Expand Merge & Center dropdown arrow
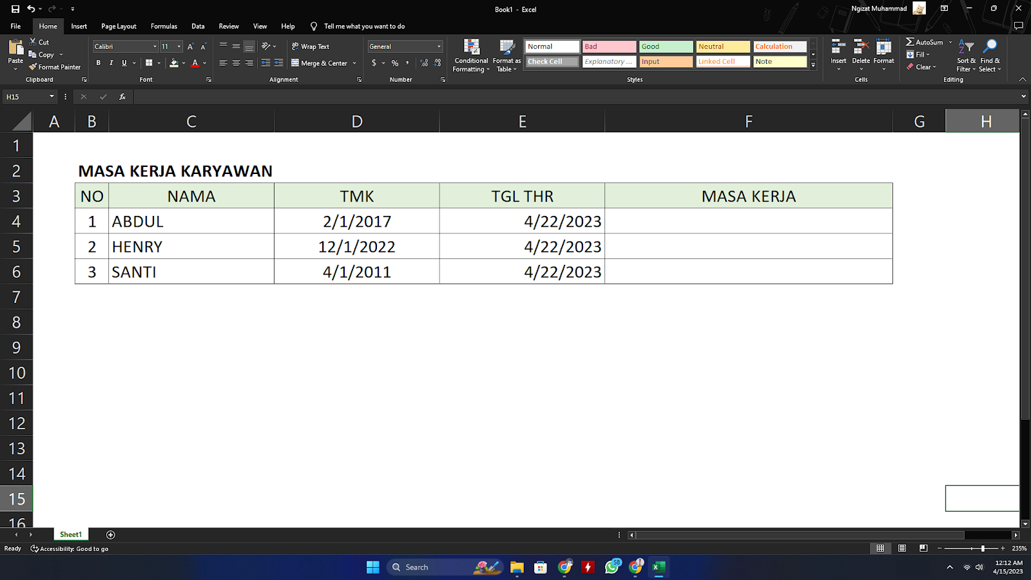The image size is (1031, 580). click(354, 63)
